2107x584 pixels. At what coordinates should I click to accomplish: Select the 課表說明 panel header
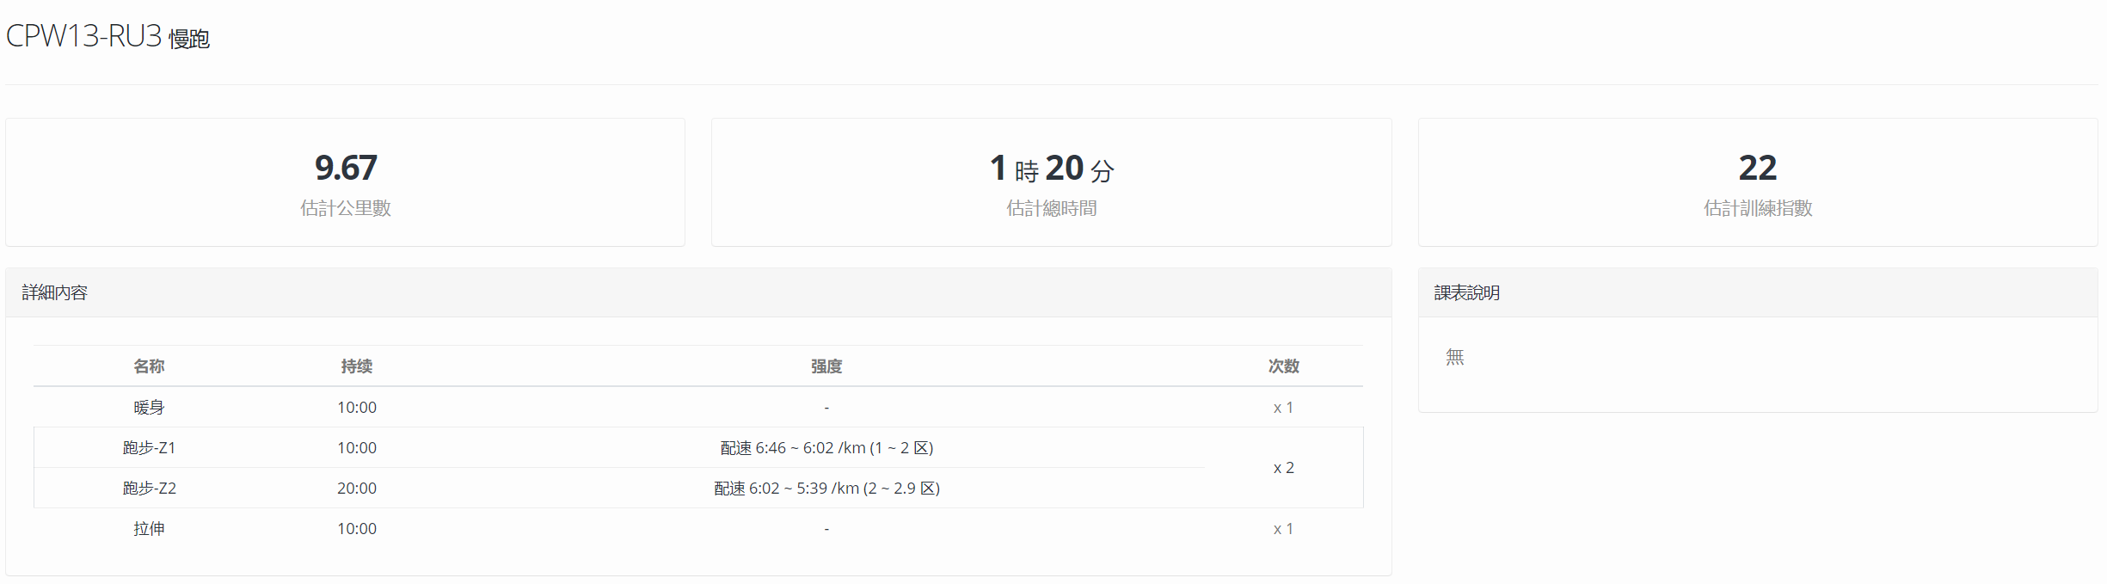(1467, 293)
